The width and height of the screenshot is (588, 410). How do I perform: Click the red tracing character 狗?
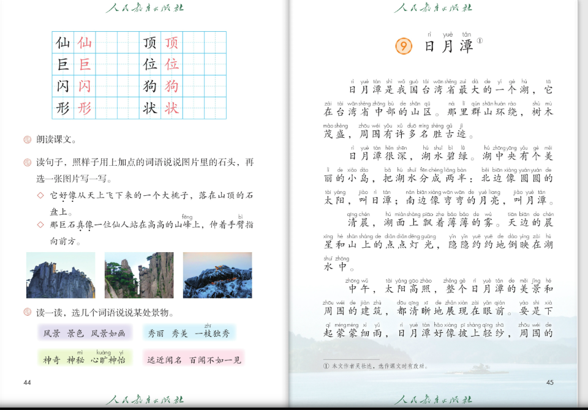[x=171, y=86]
